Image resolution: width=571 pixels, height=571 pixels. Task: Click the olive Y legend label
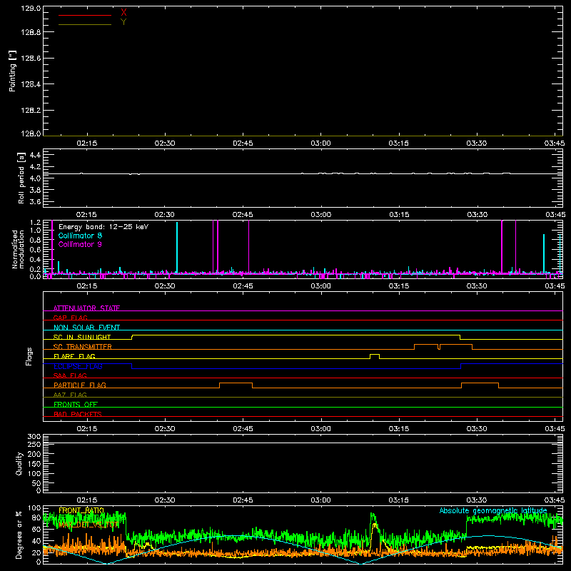(123, 22)
